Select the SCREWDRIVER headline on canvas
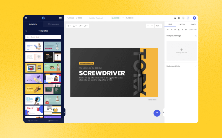 pos(102,73)
